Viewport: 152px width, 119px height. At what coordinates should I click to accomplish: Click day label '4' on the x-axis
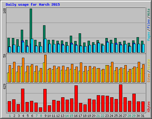click(23, 116)
